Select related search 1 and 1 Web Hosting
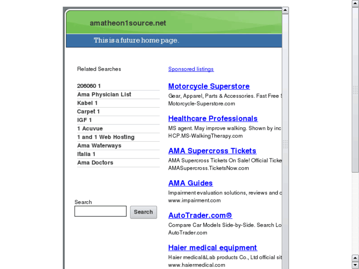This screenshot has width=359, height=269. coord(106,137)
